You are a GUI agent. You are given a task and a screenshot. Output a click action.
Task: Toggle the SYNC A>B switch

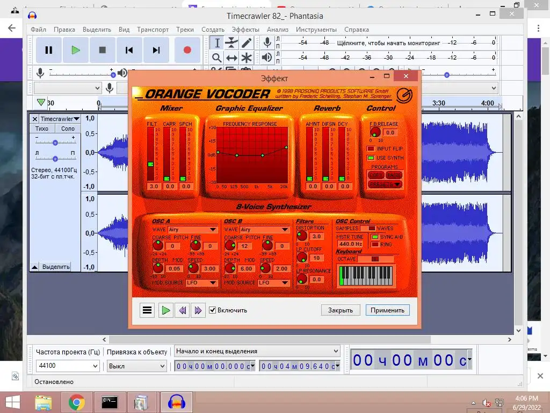(x=375, y=237)
